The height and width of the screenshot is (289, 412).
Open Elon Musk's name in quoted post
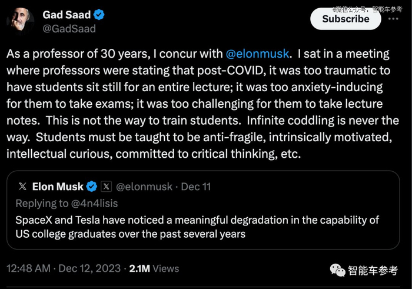pyautogui.click(x=58, y=187)
